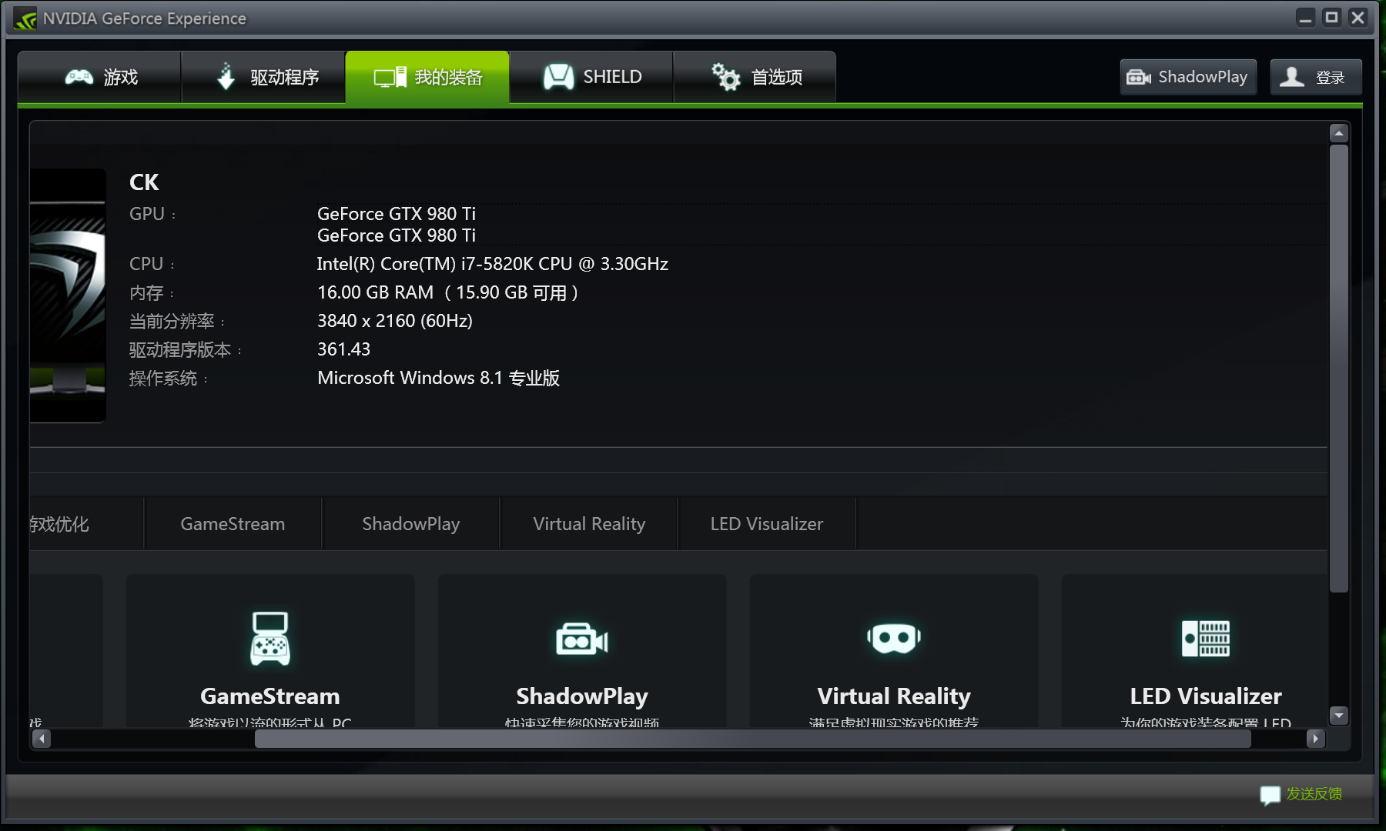This screenshot has height=831, width=1386.
Task: Click the Virtual Reality headset icon
Action: [894, 638]
